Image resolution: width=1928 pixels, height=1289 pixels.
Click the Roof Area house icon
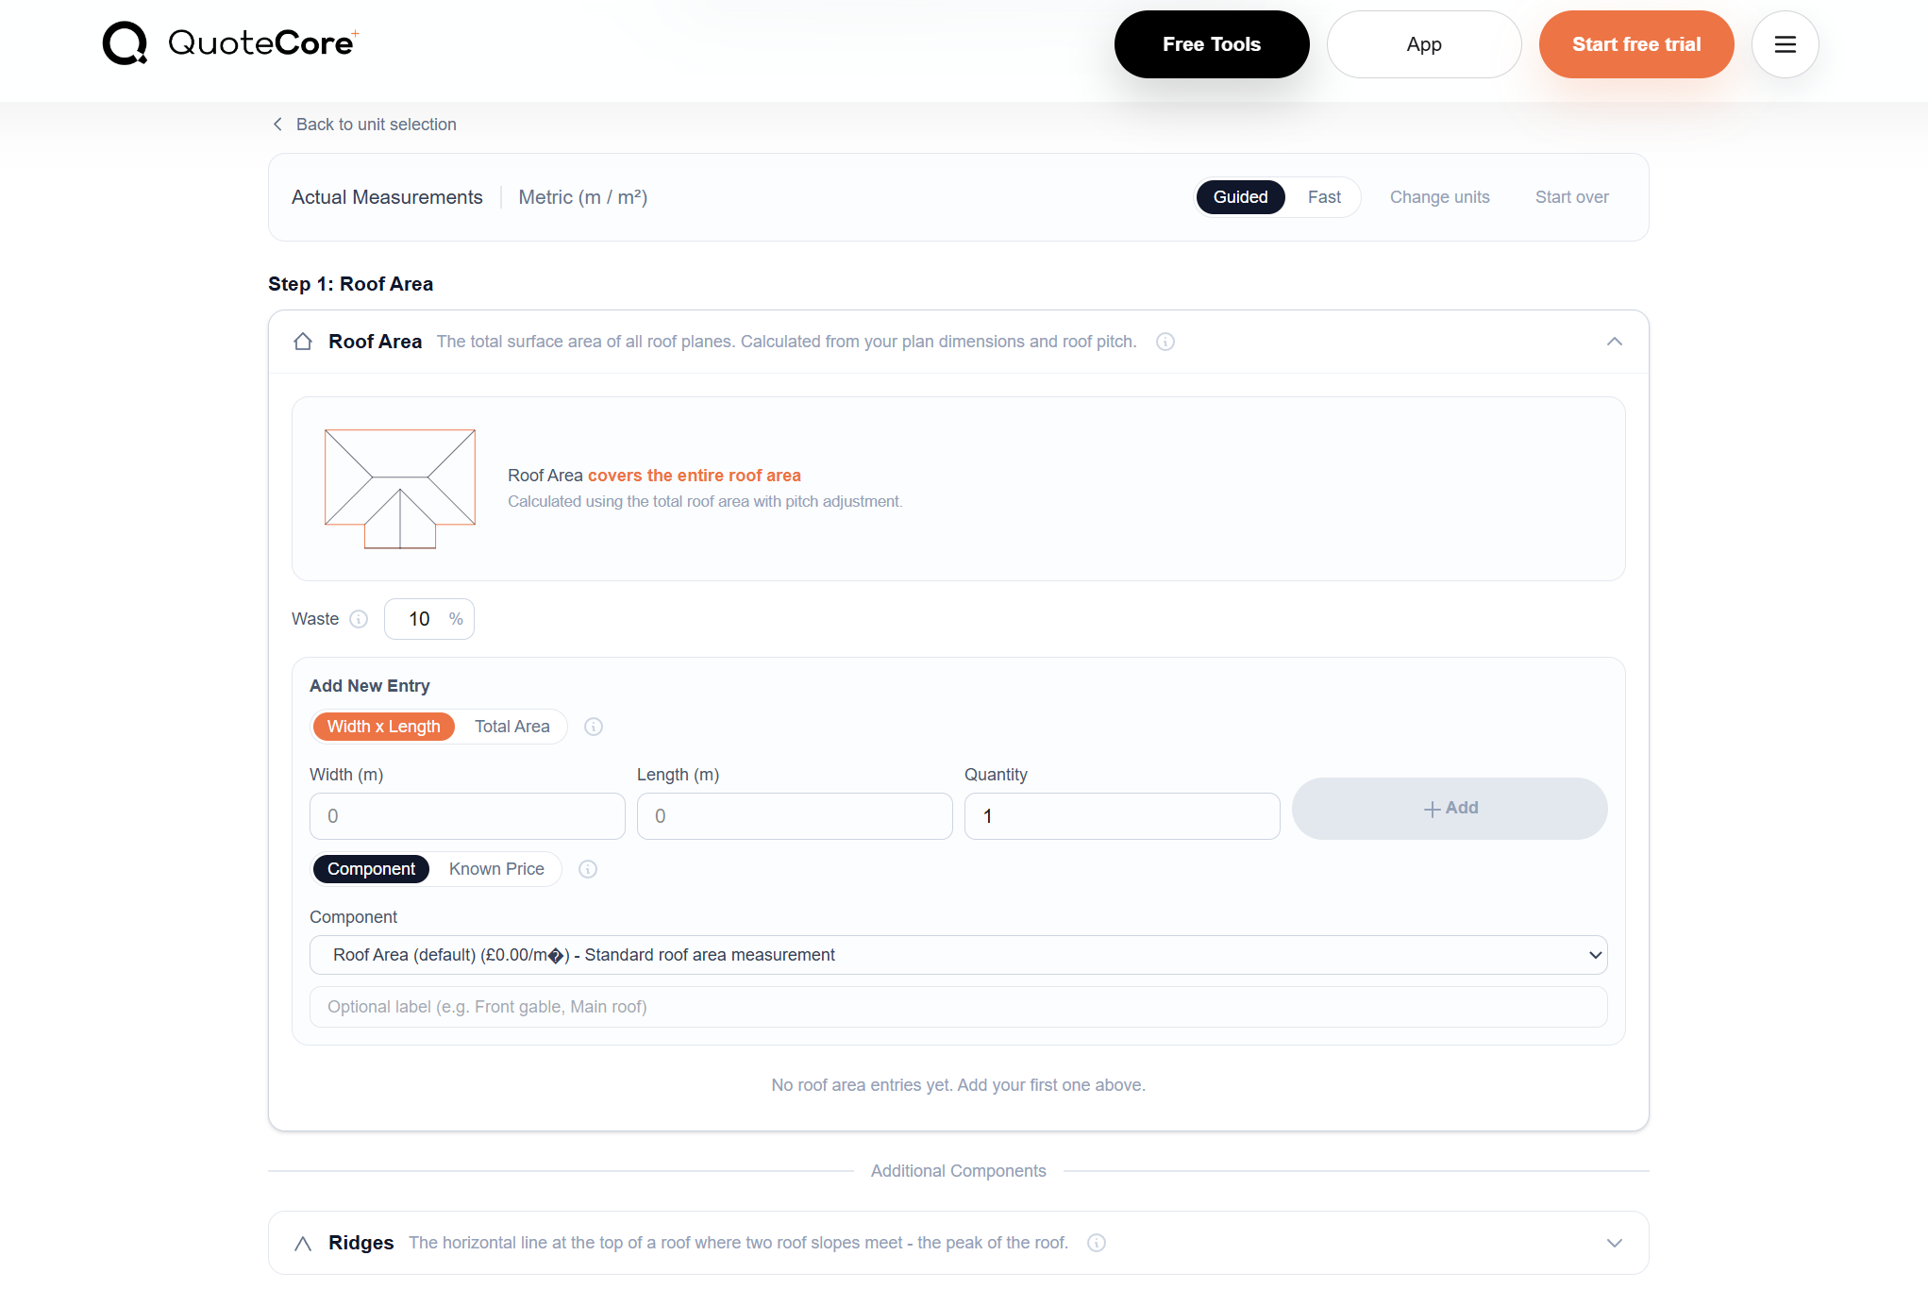click(x=303, y=342)
